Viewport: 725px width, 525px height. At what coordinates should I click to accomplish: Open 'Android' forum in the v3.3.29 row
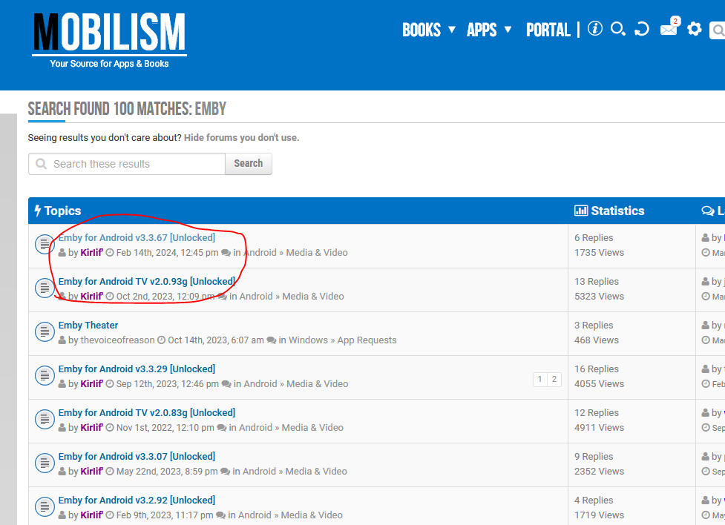(x=260, y=384)
